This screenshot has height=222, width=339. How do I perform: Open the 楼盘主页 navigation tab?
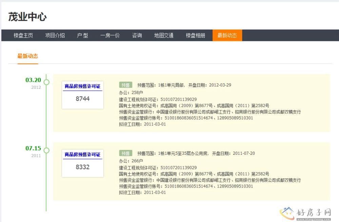(23, 35)
